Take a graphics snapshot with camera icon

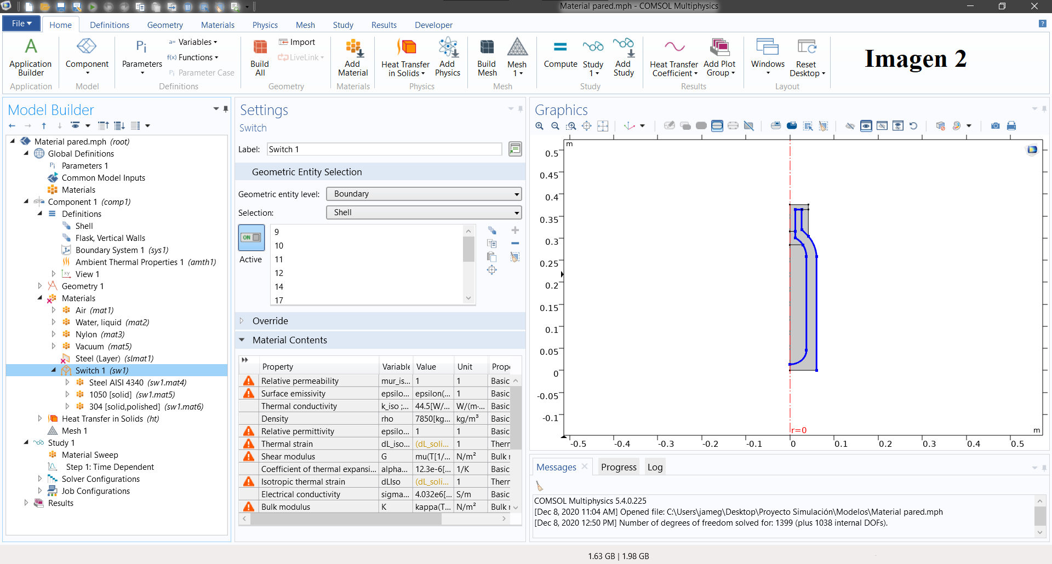tap(995, 126)
